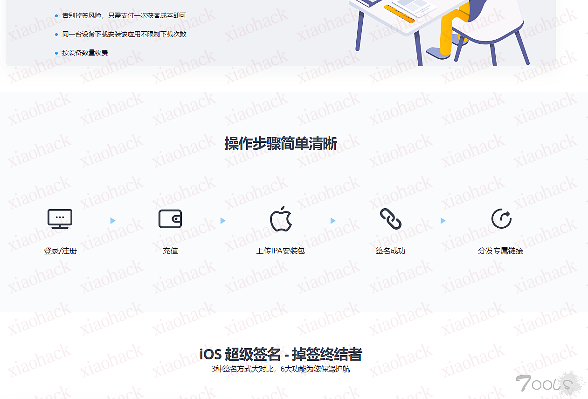Viewport: 588px width, 399px height.
Task: Click the arrow between 充值 and Apple icon
Action: pyautogui.click(x=223, y=221)
